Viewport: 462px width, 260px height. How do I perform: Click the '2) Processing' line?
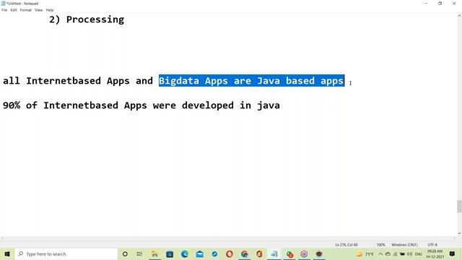87,19
